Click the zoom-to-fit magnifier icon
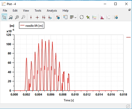Viewport: 132px width, 109px height. pos(17,17)
